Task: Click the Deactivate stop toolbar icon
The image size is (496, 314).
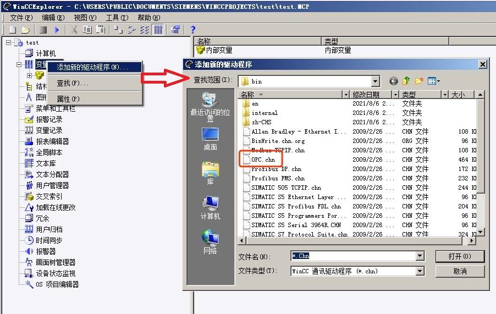Action: [43, 30]
